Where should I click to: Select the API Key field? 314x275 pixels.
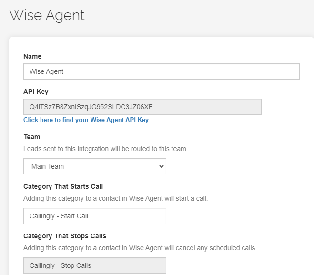[x=142, y=107]
